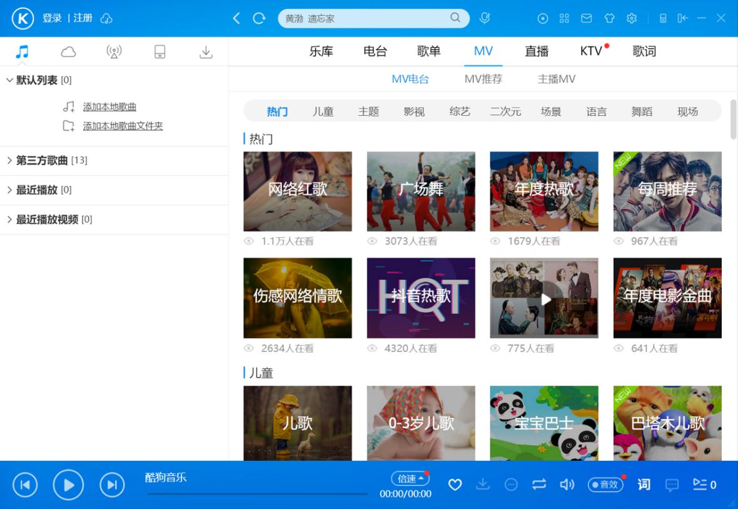Image resolution: width=738 pixels, height=509 pixels.
Task: Open the mobile device sidebar tab
Action: [159, 52]
